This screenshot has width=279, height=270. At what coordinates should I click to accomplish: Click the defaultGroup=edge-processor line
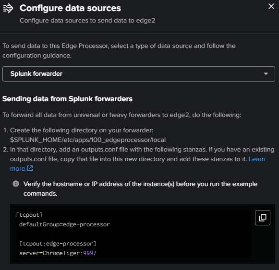[64, 224]
